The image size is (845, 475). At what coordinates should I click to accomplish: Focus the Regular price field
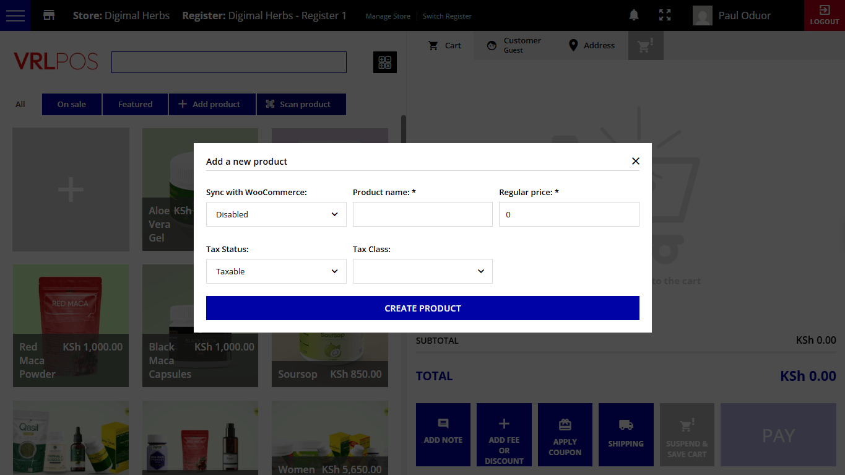point(568,214)
